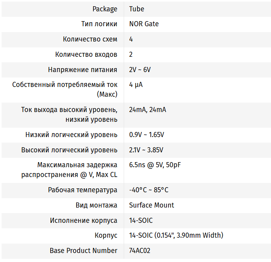The height and width of the screenshot is (262, 271).
Task: Select the "NOR Gate" logic type value
Action: pos(144,24)
